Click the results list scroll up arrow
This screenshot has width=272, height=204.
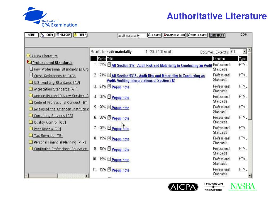(x=250, y=50)
